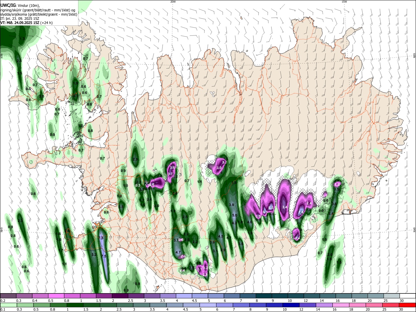Pick the bright pink 0.5 snow scale swatch
This screenshot has height=312, width=416.
tap(56, 296)
